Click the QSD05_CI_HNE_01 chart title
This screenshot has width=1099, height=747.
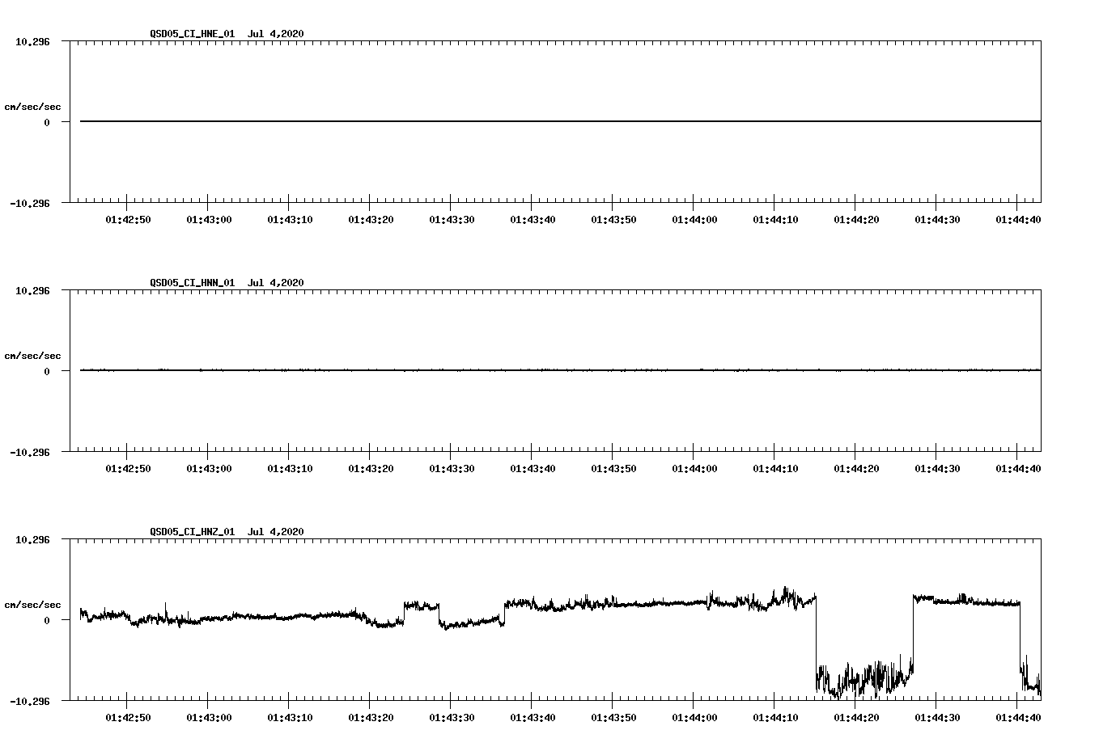227,34
